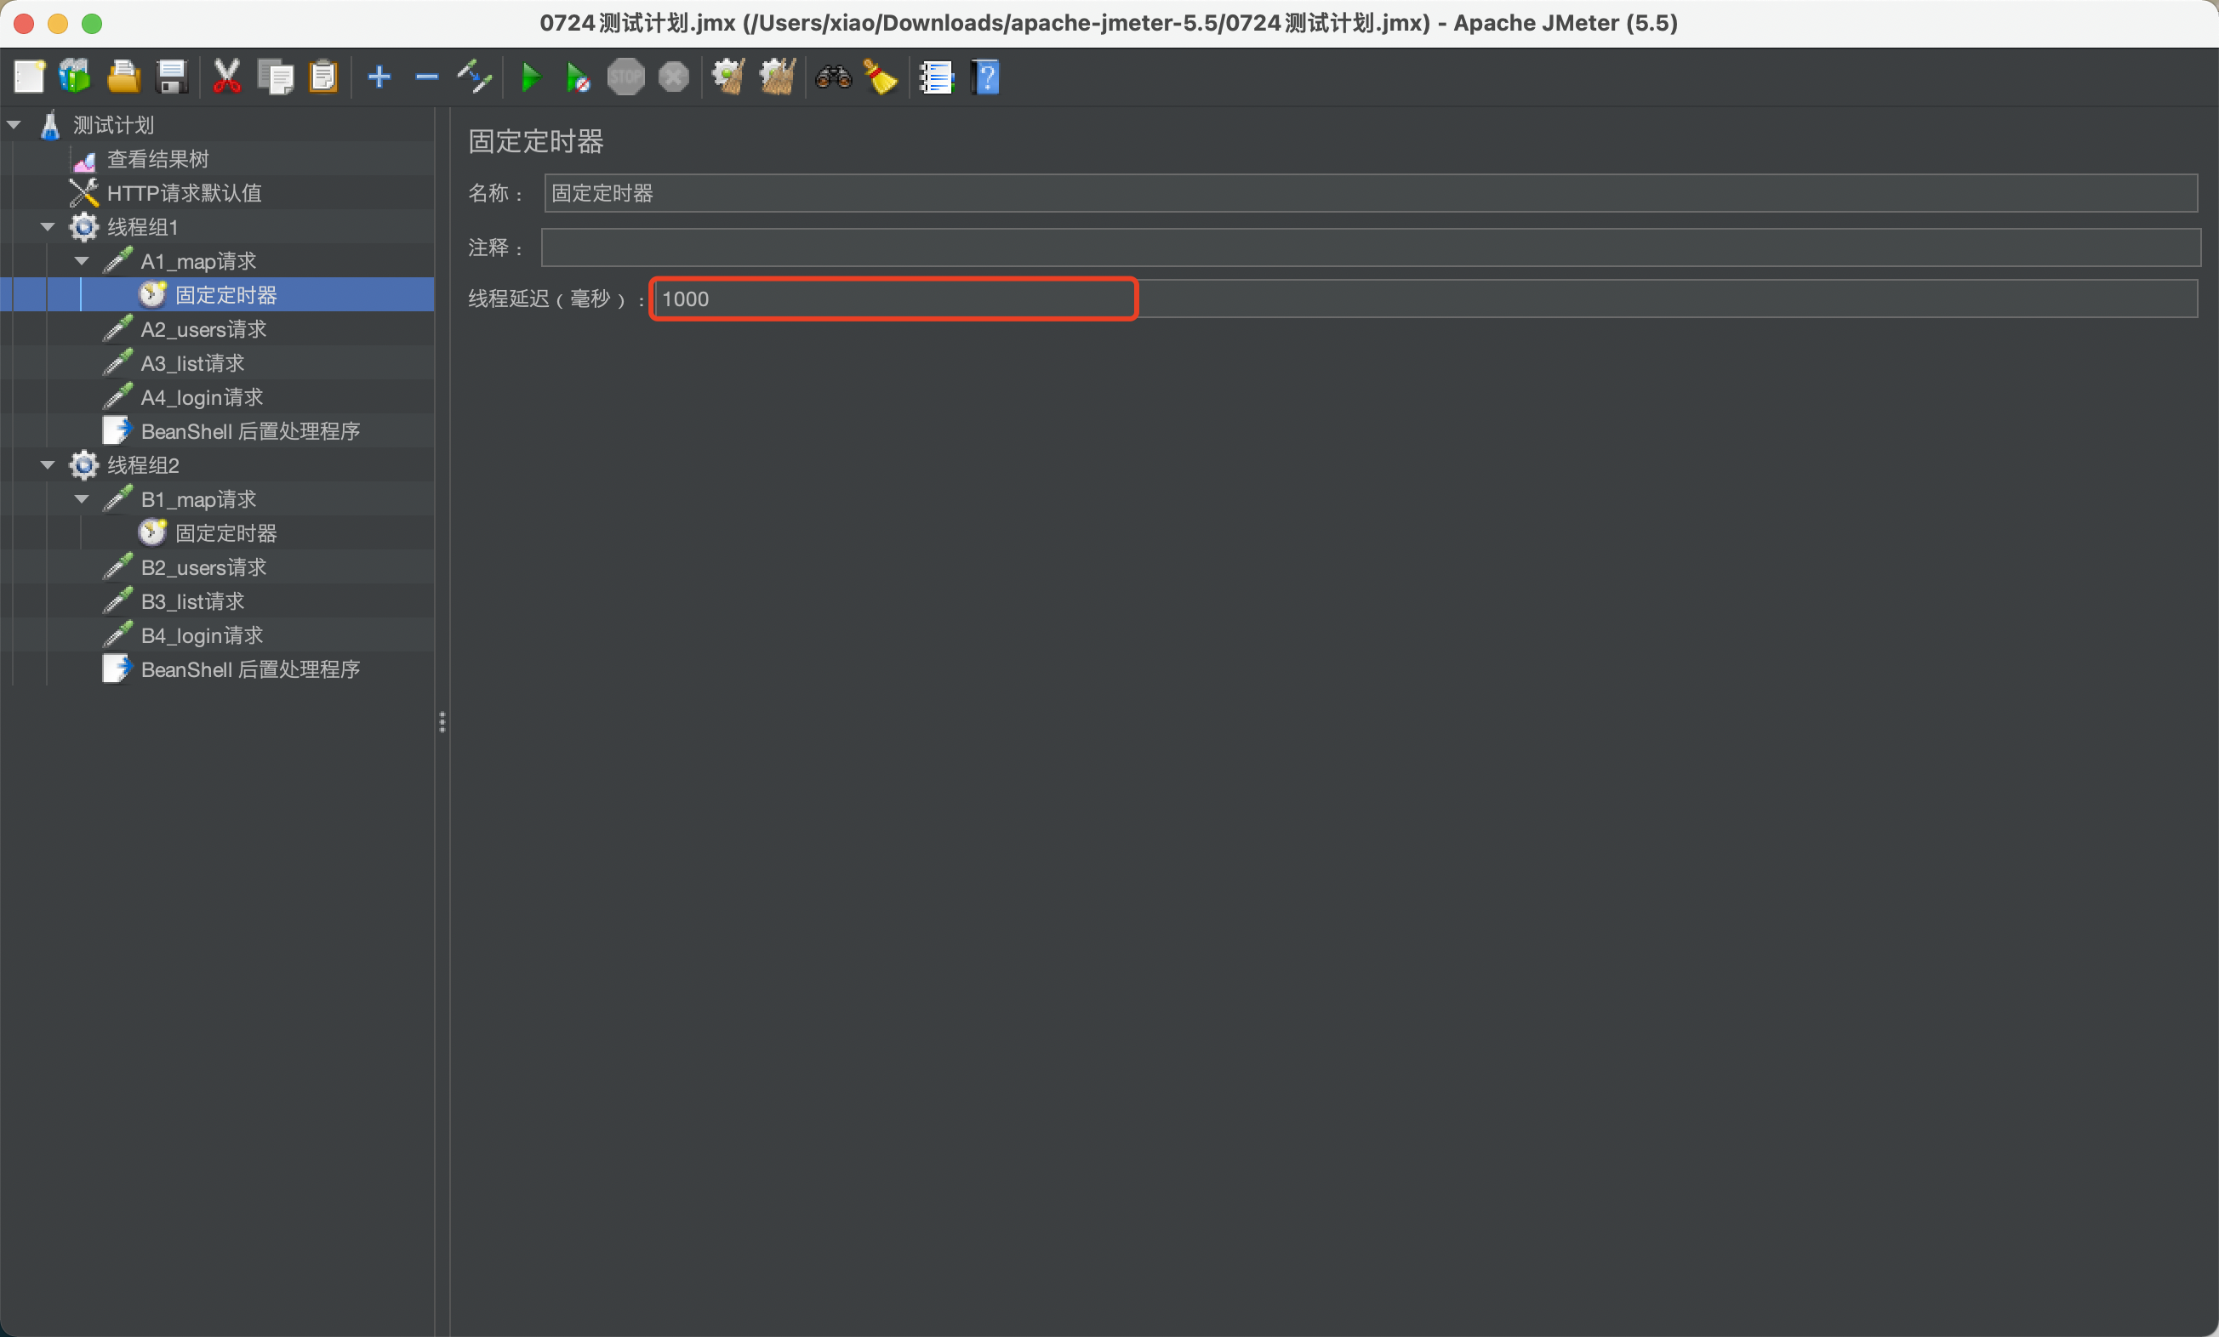Click the blue plus Expand all icon
The width and height of the screenshot is (2219, 1337).
coord(379,77)
